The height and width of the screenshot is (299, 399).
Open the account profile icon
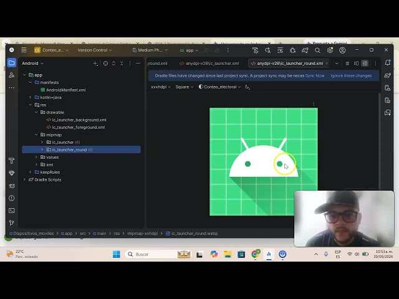tap(342, 50)
